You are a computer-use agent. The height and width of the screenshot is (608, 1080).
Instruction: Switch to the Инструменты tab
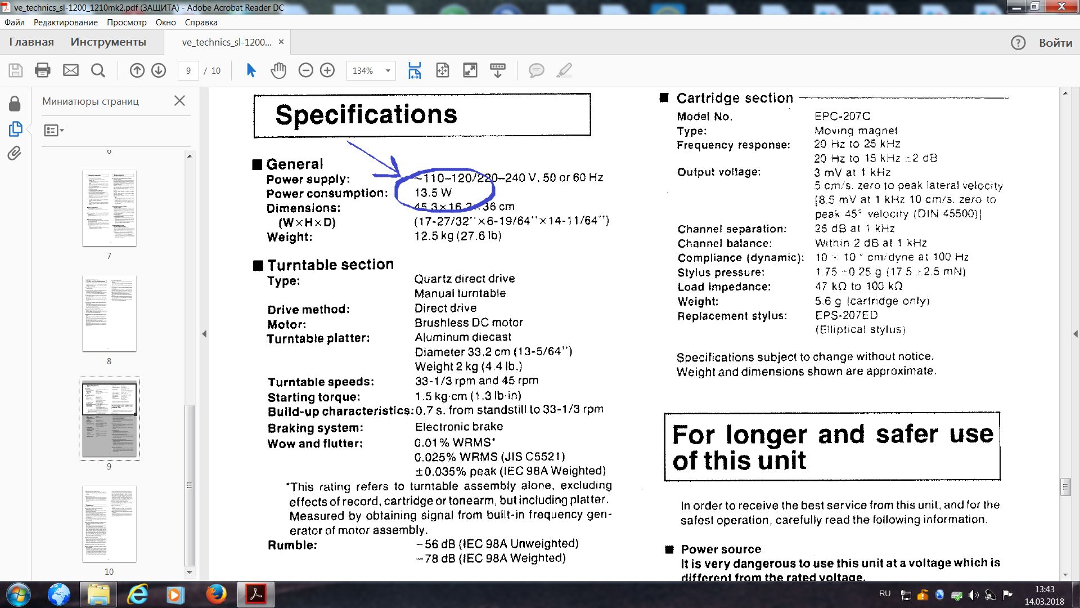pyautogui.click(x=108, y=42)
